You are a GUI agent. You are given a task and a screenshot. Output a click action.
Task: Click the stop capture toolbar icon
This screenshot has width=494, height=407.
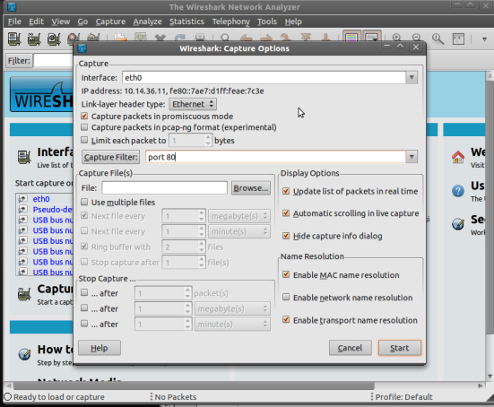pos(74,39)
